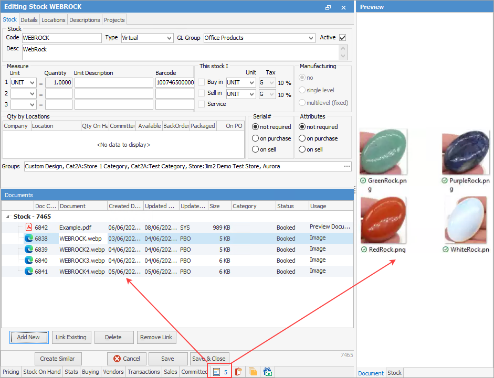This screenshot has height=378, width=494.
Task: Switch to the Locations tab
Action: (54, 20)
